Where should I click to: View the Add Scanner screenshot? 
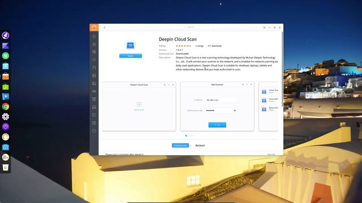(217, 107)
